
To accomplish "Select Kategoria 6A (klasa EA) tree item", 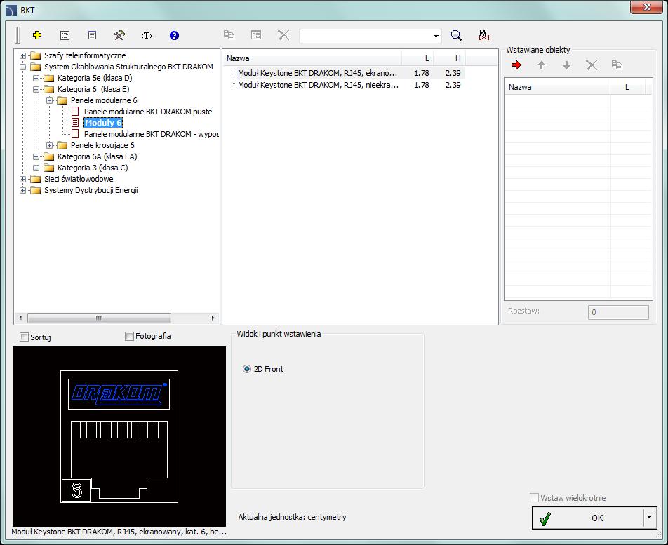I will pos(97,156).
